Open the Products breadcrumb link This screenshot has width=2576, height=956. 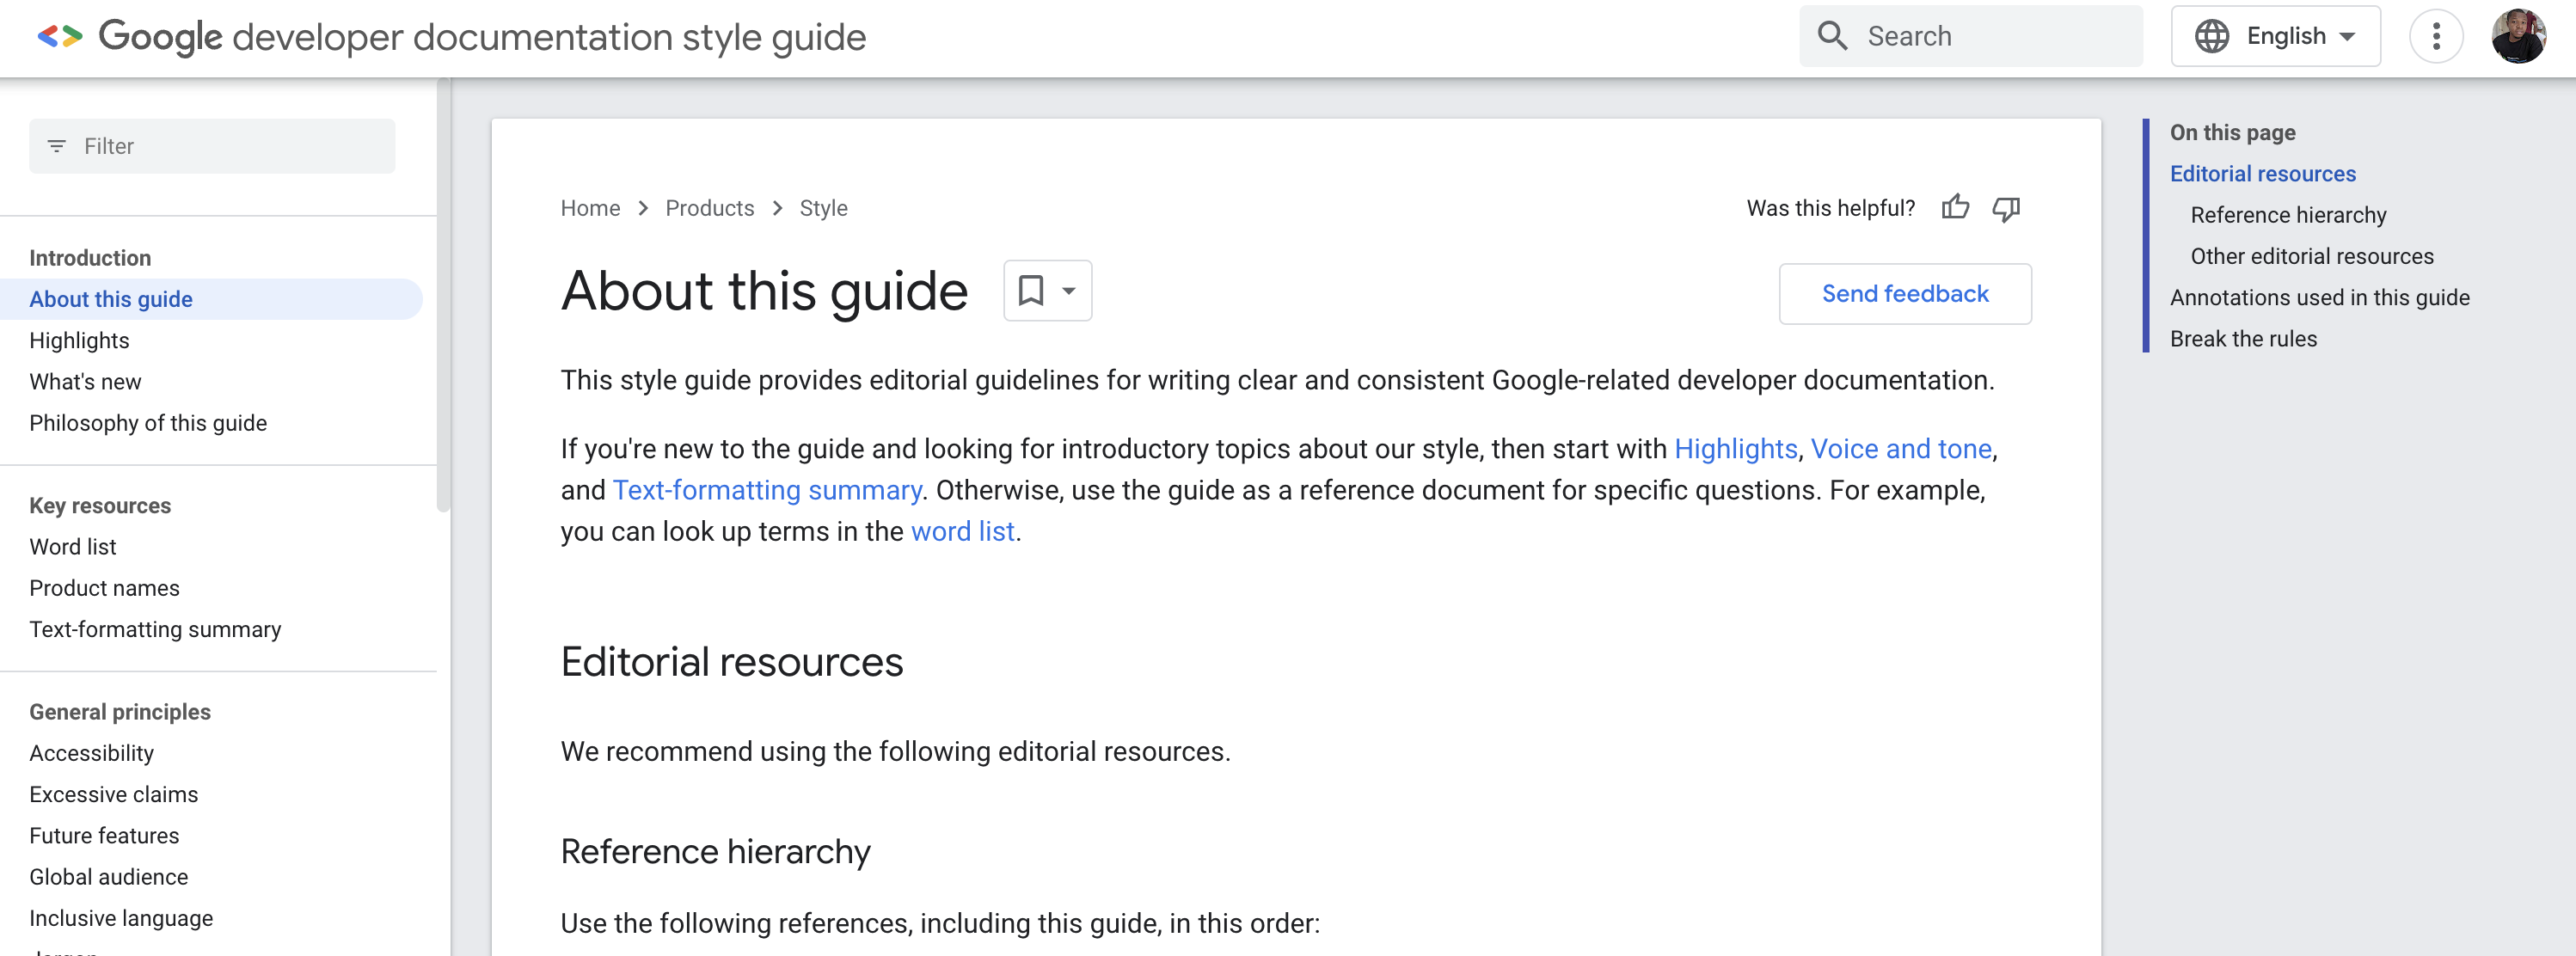coord(709,208)
